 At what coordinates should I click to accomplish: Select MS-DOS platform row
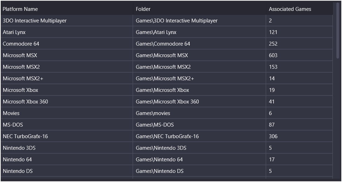click(x=167, y=125)
